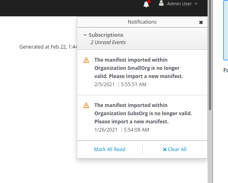The height and width of the screenshot is (183, 228).
Task: Open the SmallOrg manifest notification message
Action: pos(139,68)
